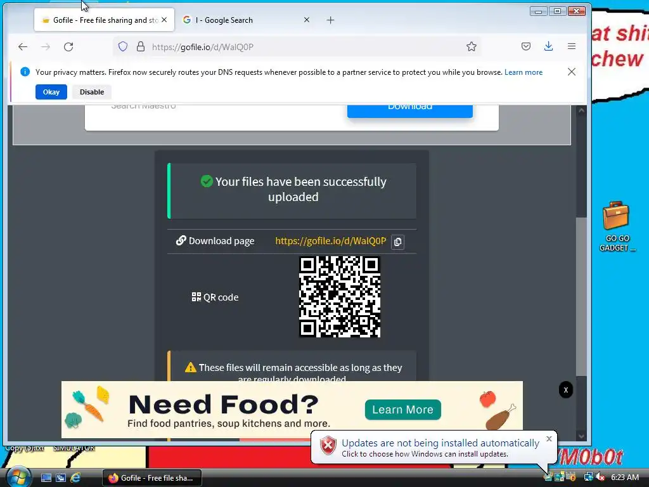Open the tracking protection shield icon
Viewport: 649px width, 487px height.
tap(123, 46)
